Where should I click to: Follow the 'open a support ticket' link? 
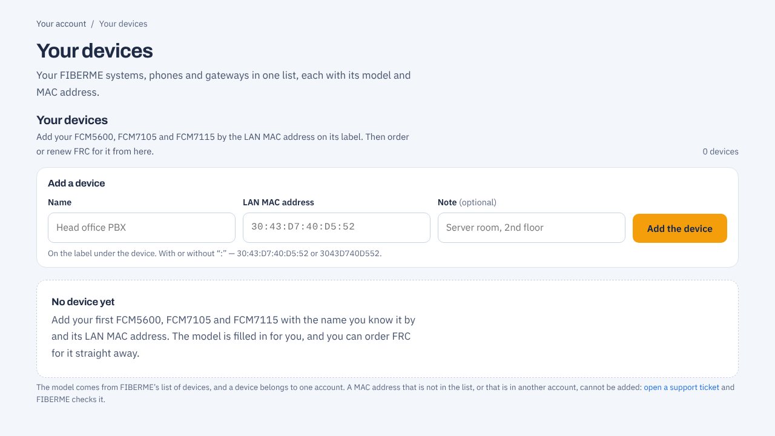pos(681,388)
